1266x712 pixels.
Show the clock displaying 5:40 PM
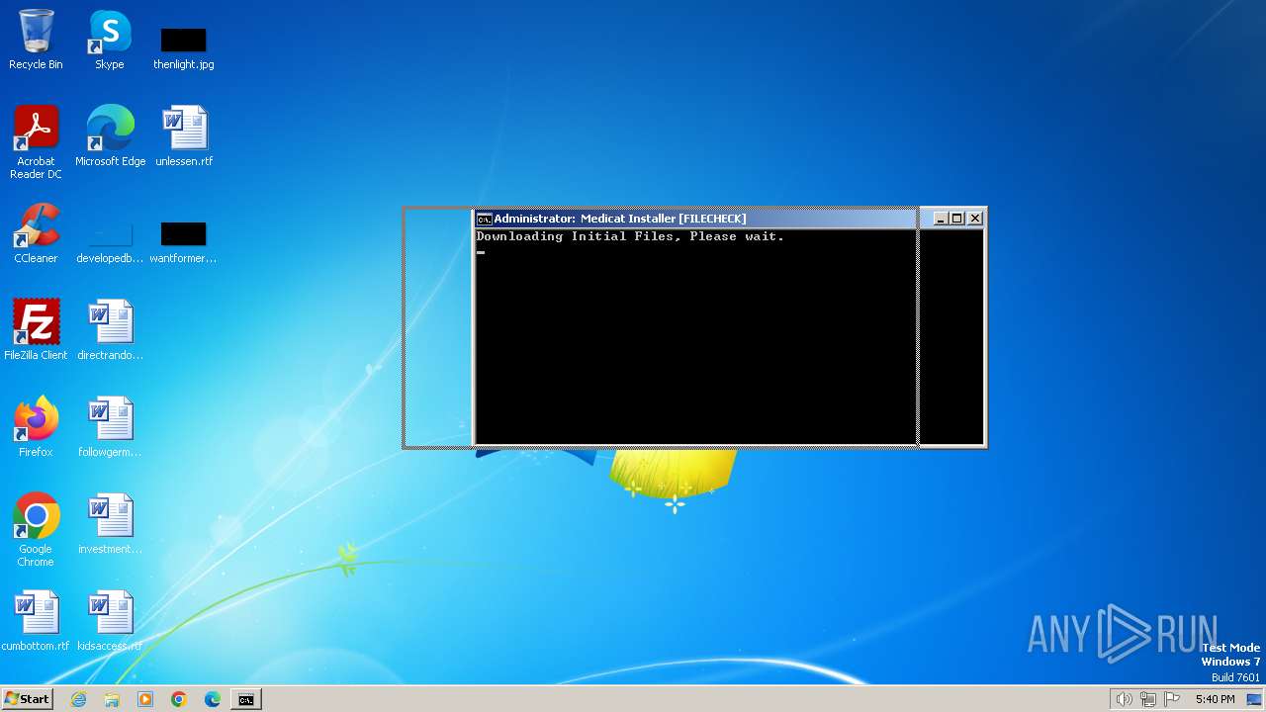coord(1215,699)
